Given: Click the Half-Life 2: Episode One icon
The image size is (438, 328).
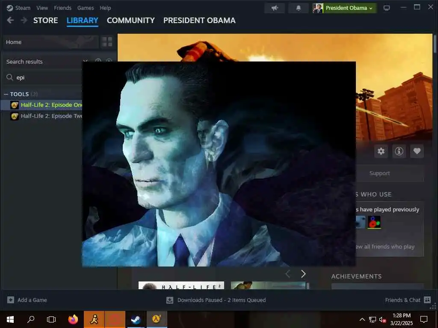Looking at the screenshot, I should coord(15,105).
